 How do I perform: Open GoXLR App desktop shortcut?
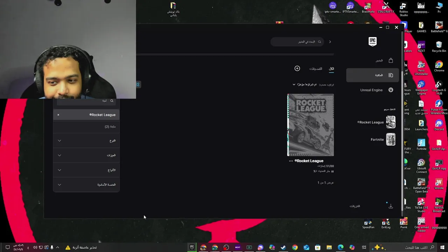tap(439, 164)
